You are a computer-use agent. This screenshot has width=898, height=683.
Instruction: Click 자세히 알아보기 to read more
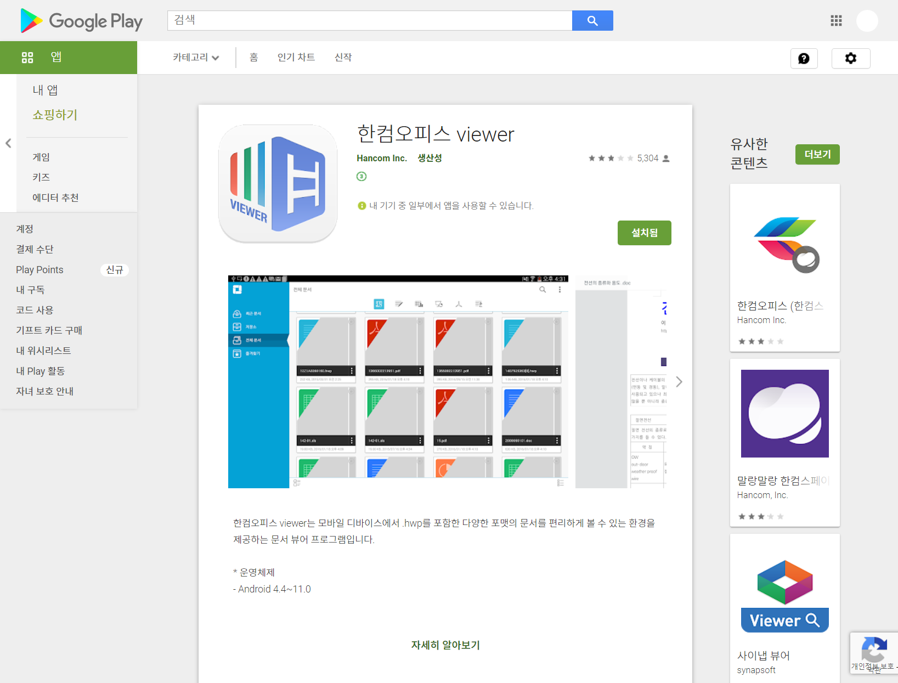pyautogui.click(x=445, y=645)
